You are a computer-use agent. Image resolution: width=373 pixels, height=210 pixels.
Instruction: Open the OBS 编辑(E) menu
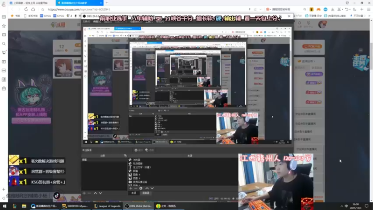[97, 21]
